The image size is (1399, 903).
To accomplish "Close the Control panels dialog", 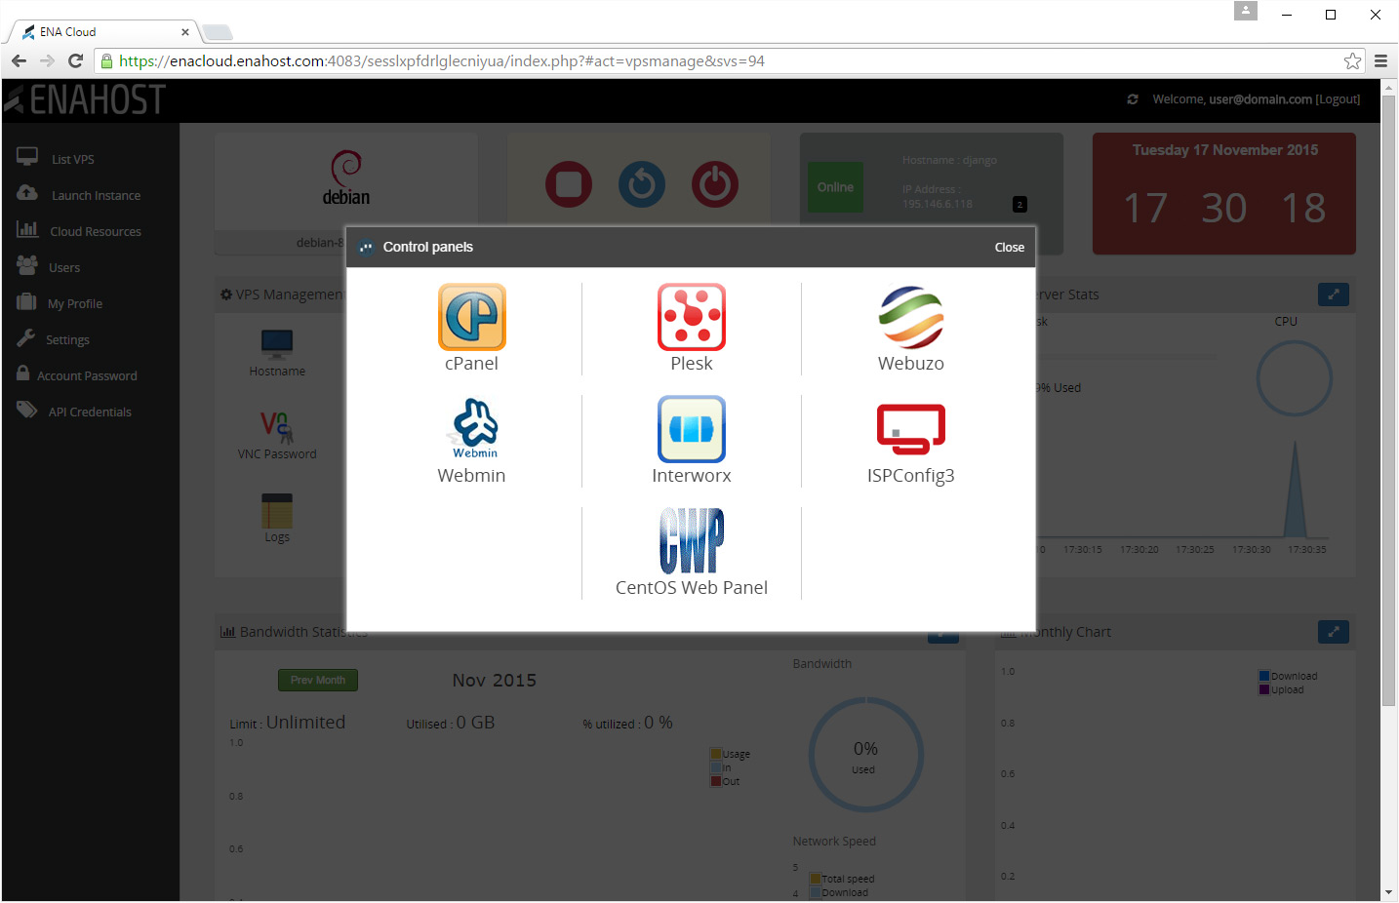I will (1010, 248).
